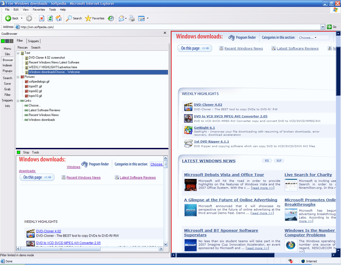This screenshot has width=341, height=265.
Task: Open the View menu
Action: [x=26, y=10]
